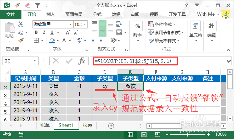Apply font color with the A icon
Screen dimensions: 234x139
point(64,40)
